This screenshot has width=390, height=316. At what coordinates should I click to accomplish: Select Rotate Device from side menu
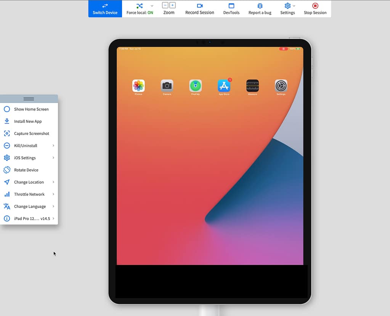[x=26, y=170]
